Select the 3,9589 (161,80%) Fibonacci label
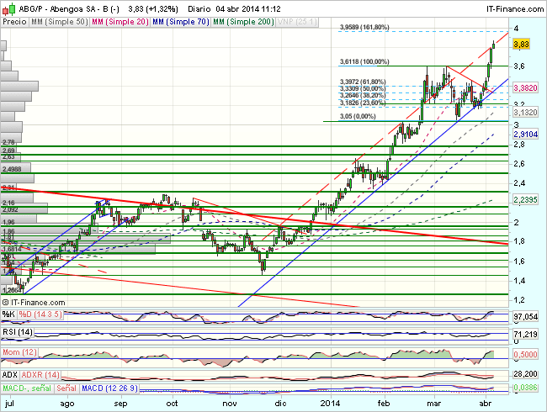547x412 pixels. click(x=364, y=27)
